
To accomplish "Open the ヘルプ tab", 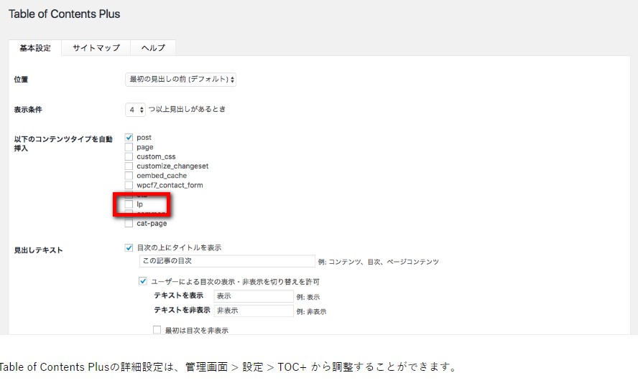I will 153,48.
